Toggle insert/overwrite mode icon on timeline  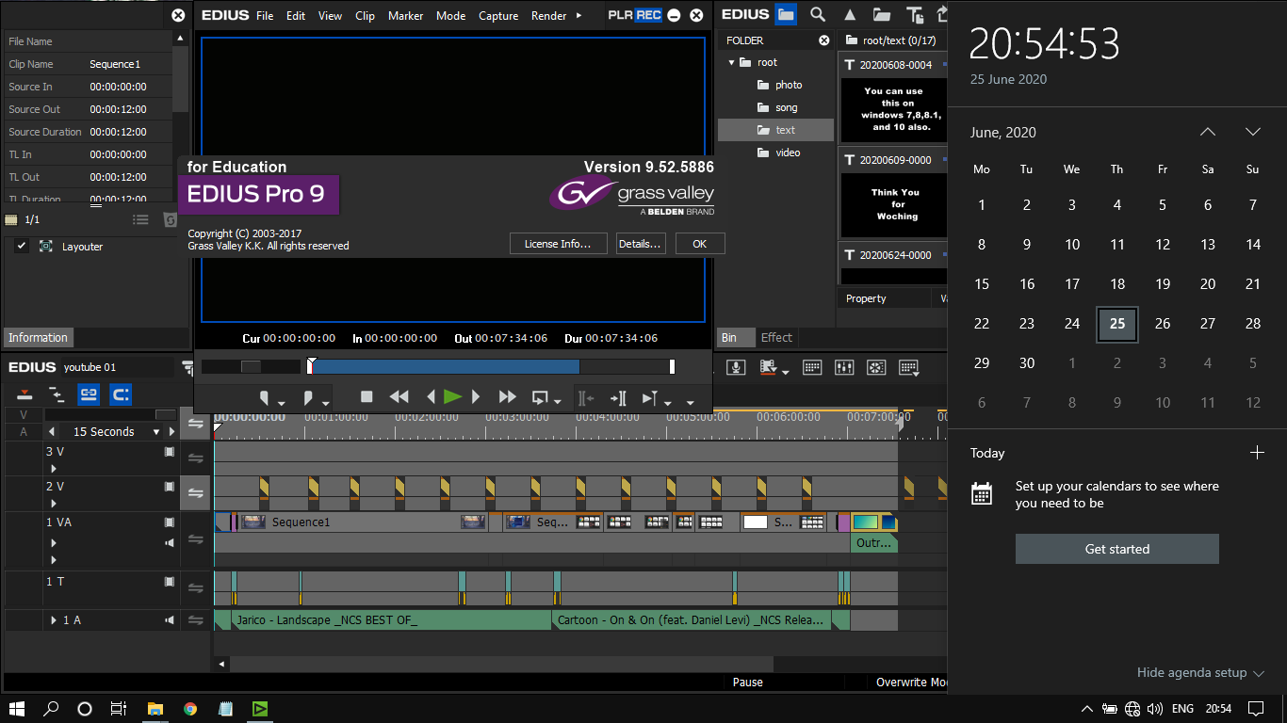tap(24, 394)
